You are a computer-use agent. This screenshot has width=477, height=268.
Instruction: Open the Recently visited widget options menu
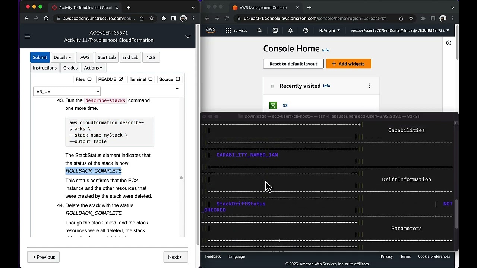click(369, 86)
